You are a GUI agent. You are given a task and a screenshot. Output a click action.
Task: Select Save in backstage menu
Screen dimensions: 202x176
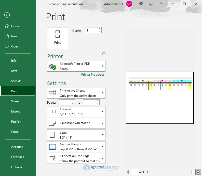18,71
